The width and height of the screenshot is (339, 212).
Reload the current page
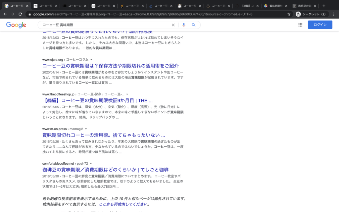[20, 14]
